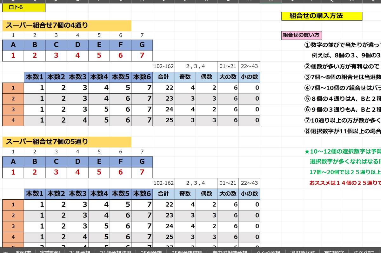Click orange row label 4 in 4通り table
Image resolution: width=381 pixels, height=253 pixels.
(13, 120)
